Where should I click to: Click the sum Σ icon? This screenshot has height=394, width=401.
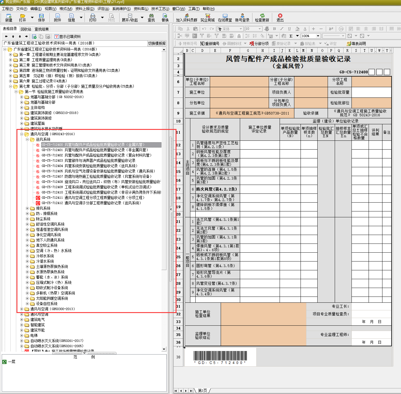[291, 36]
